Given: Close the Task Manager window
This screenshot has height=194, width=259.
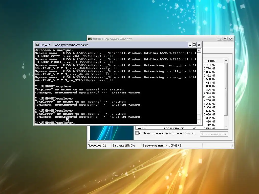Looking at the screenshot, I should point(230,39).
